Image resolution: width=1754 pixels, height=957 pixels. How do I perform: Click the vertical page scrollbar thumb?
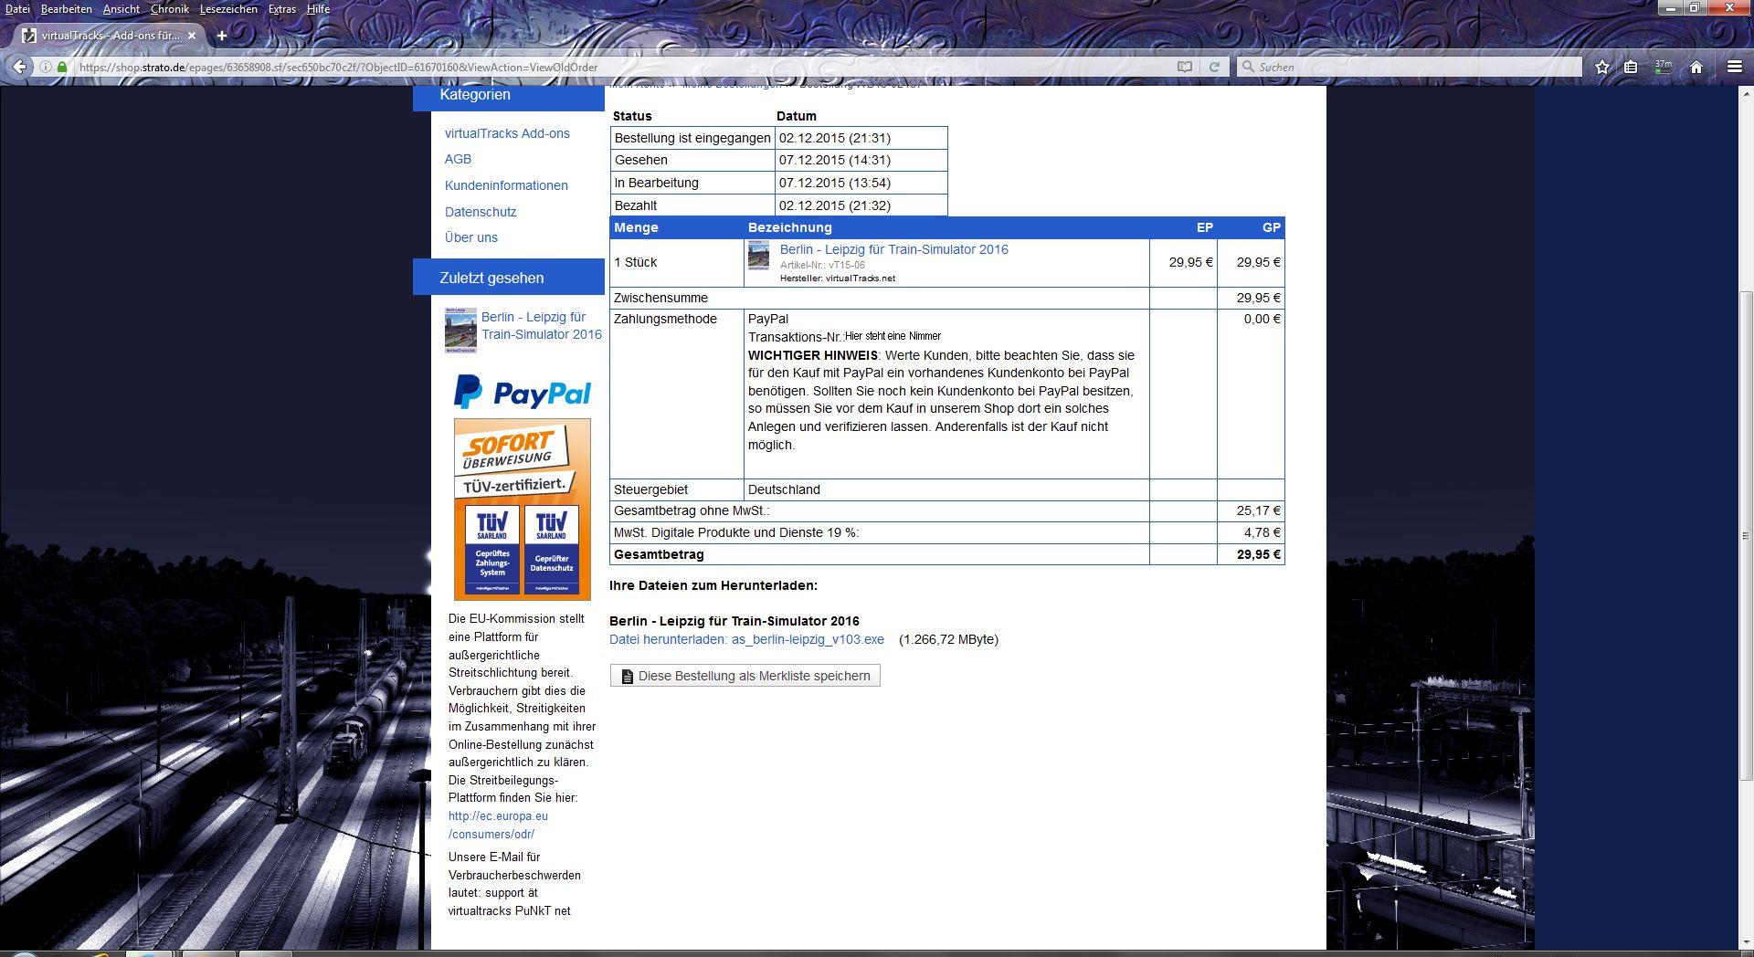1746,535
